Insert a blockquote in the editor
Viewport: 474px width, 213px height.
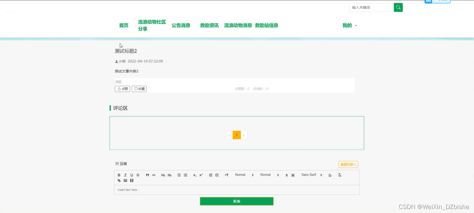[x=147, y=175]
